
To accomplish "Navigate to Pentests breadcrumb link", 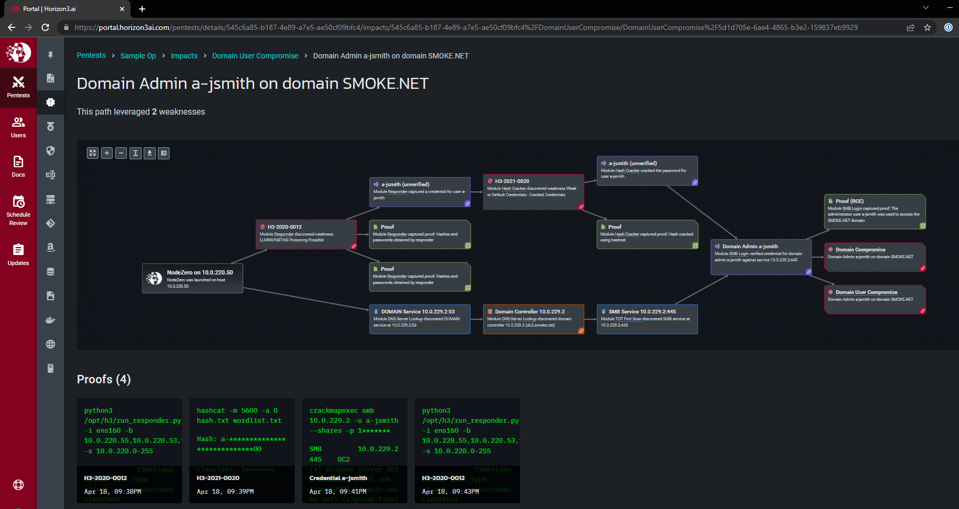I will [91, 56].
